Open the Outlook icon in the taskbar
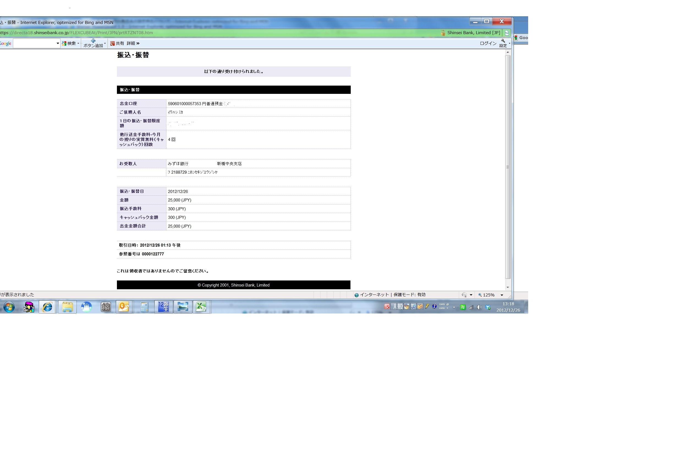The image size is (680, 458). pos(124,307)
